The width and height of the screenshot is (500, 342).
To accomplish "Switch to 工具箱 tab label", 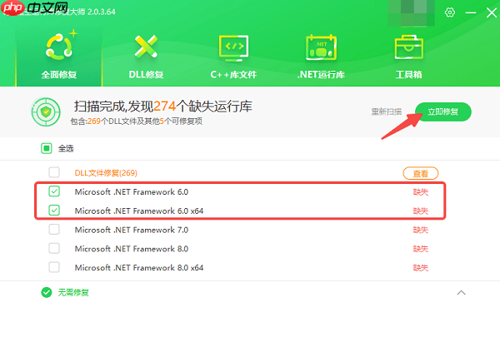I will tap(409, 75).
